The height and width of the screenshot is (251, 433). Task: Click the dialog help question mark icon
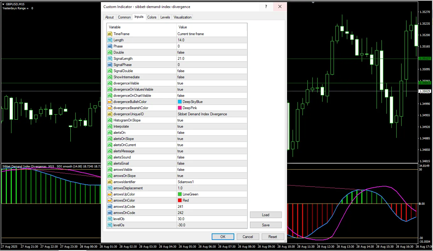(266, 6)
